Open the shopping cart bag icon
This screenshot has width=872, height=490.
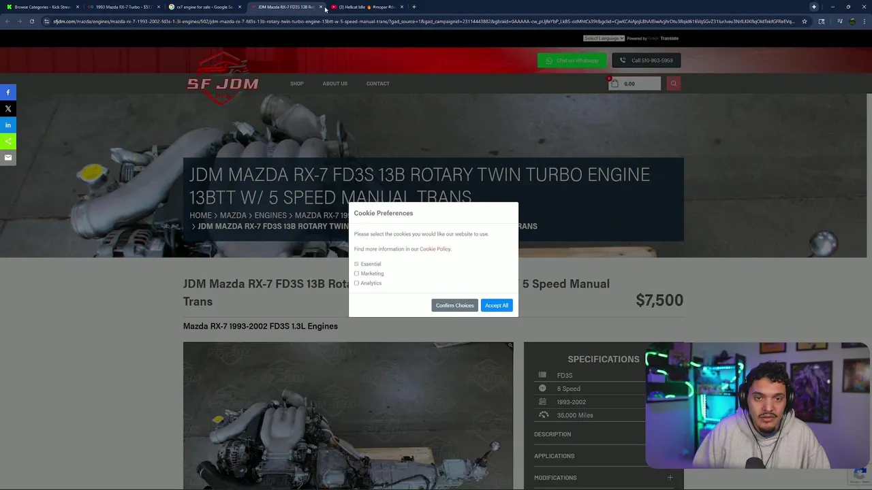[614, 83]
